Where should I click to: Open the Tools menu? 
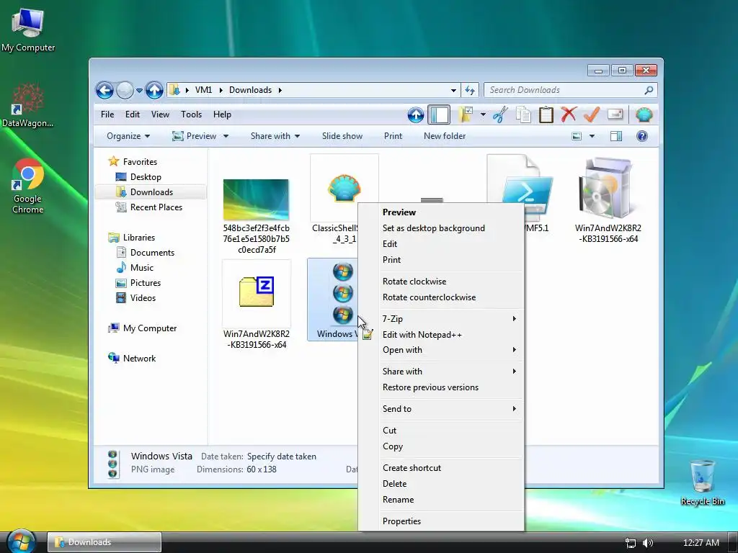191,114
